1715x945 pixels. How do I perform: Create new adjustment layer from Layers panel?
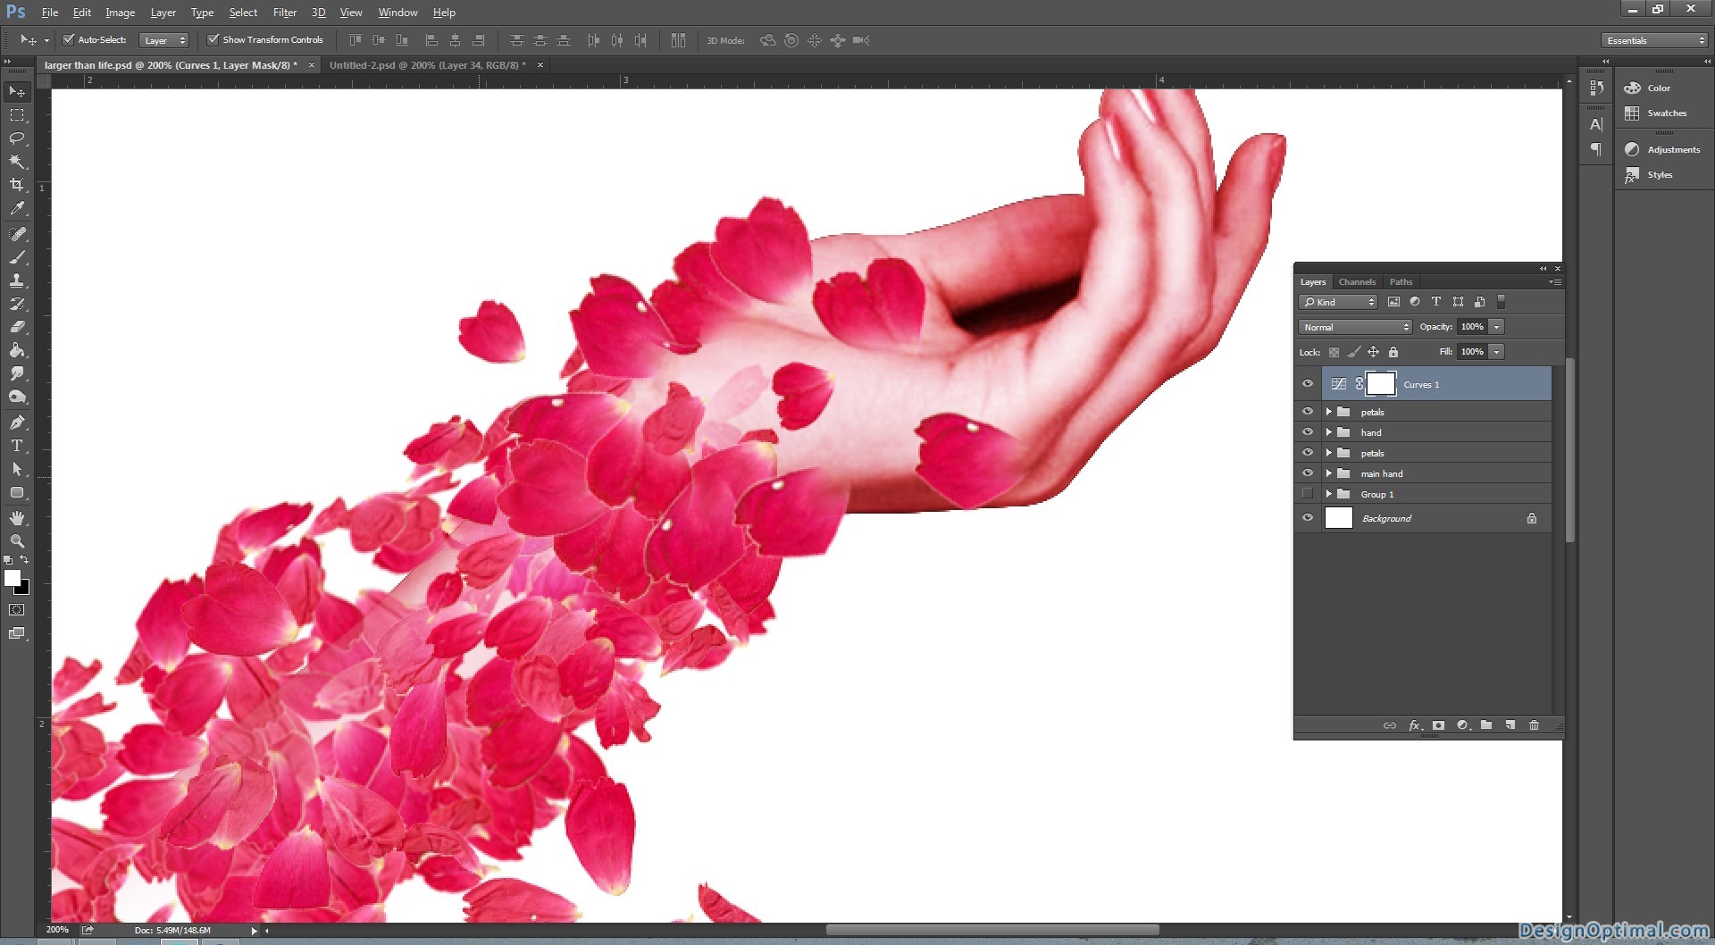(x=1463, y=725)
